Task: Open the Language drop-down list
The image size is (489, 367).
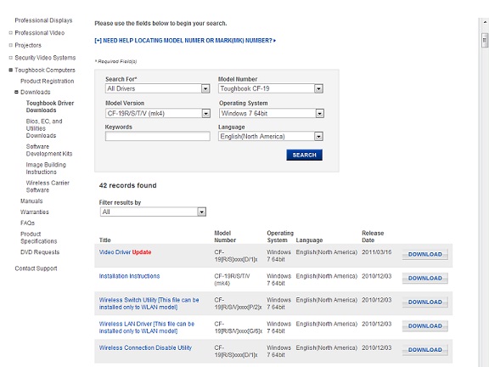Action: click(x=318, y=137)
